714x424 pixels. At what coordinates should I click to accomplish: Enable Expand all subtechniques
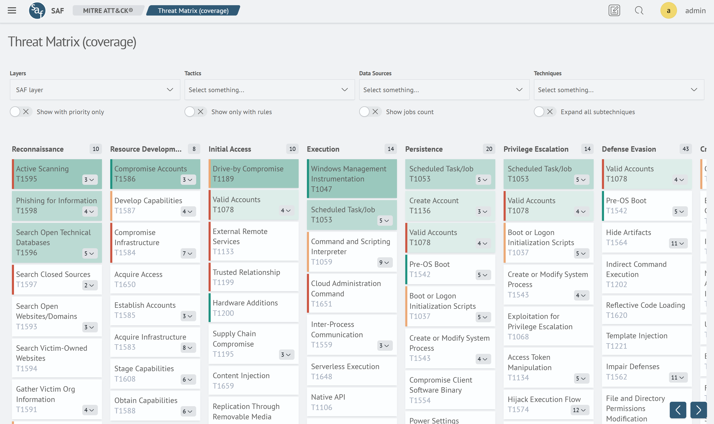539,112
